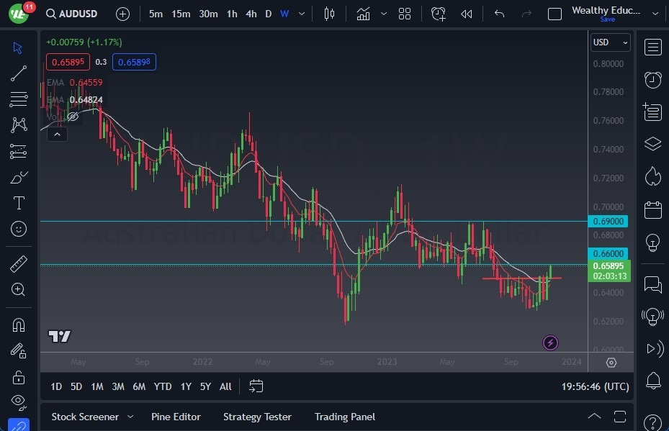Open the Object Tree panel on the right
This screenshot has width=669, height=431.
click(652, 143)
